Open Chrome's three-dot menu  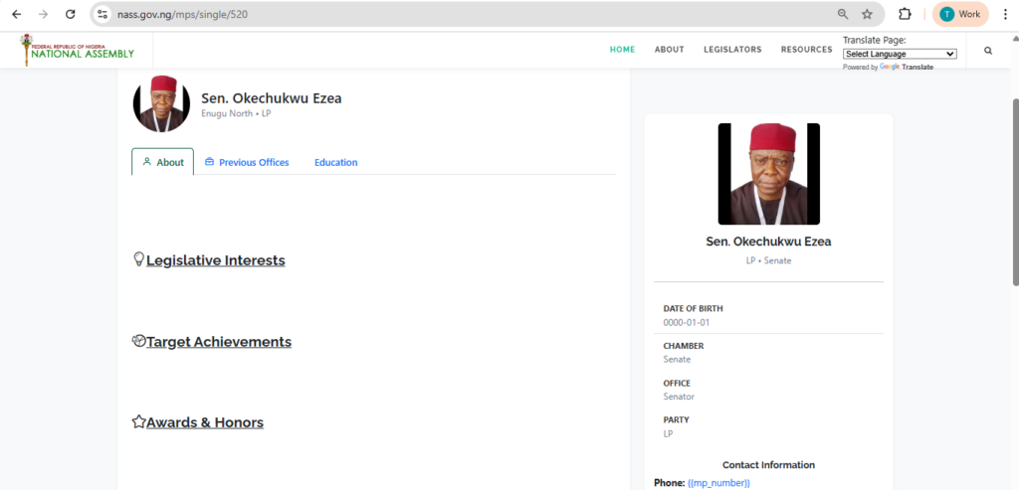click(1004, 14)
